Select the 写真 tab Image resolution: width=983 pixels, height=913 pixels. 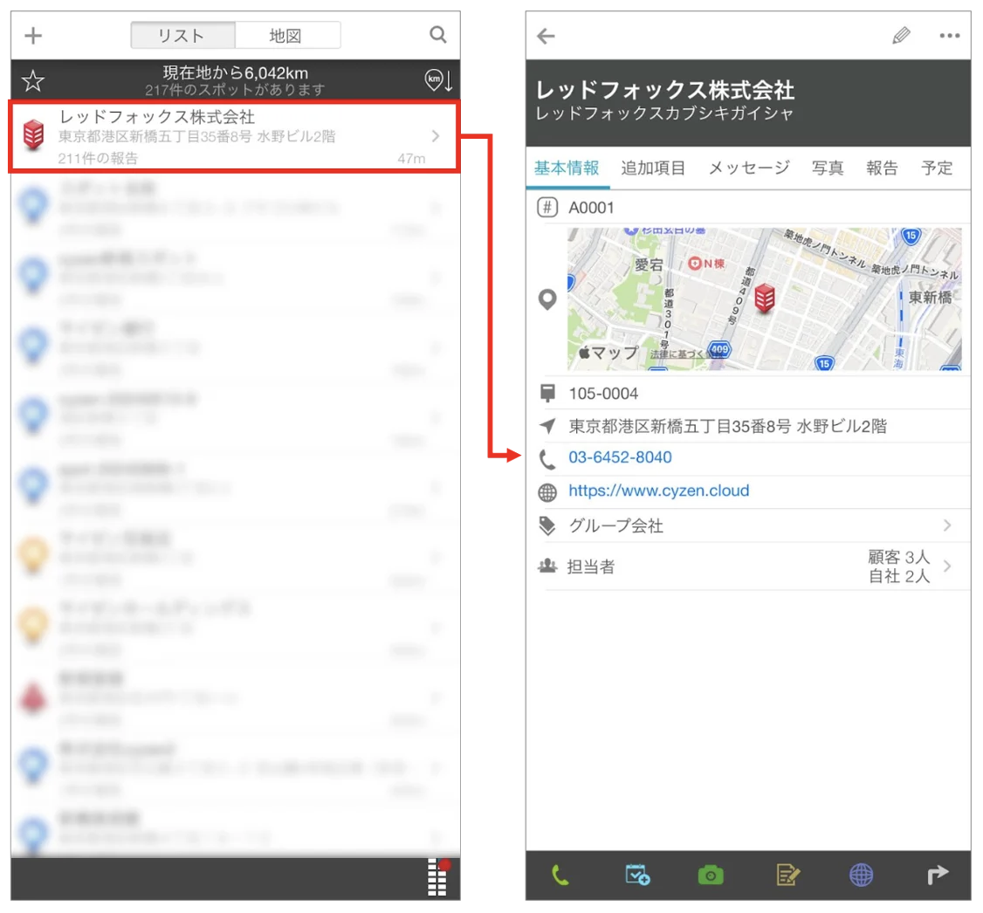pyautogui.click(x=828, y=168)
